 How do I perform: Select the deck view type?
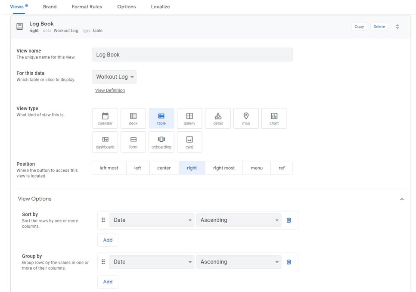click(x=133, y=118)
